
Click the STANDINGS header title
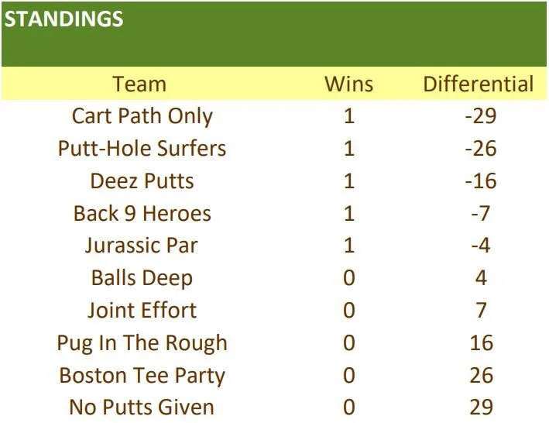pos(63,19)
